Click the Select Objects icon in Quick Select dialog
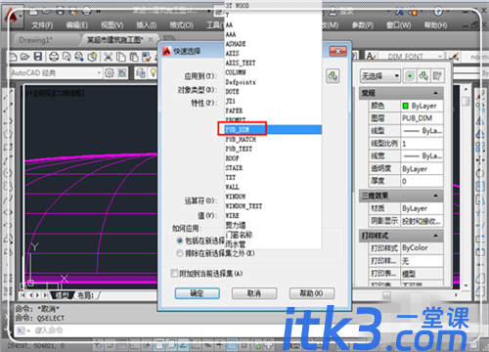The width and height of the screenshot is (489, 352). (x=333, y=76)
